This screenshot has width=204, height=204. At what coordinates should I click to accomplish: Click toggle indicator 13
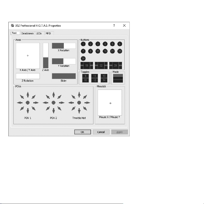click(104, 76)
